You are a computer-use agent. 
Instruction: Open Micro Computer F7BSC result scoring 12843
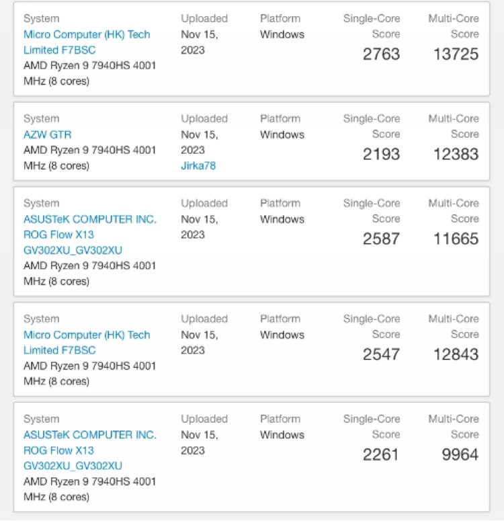(87, 342)
